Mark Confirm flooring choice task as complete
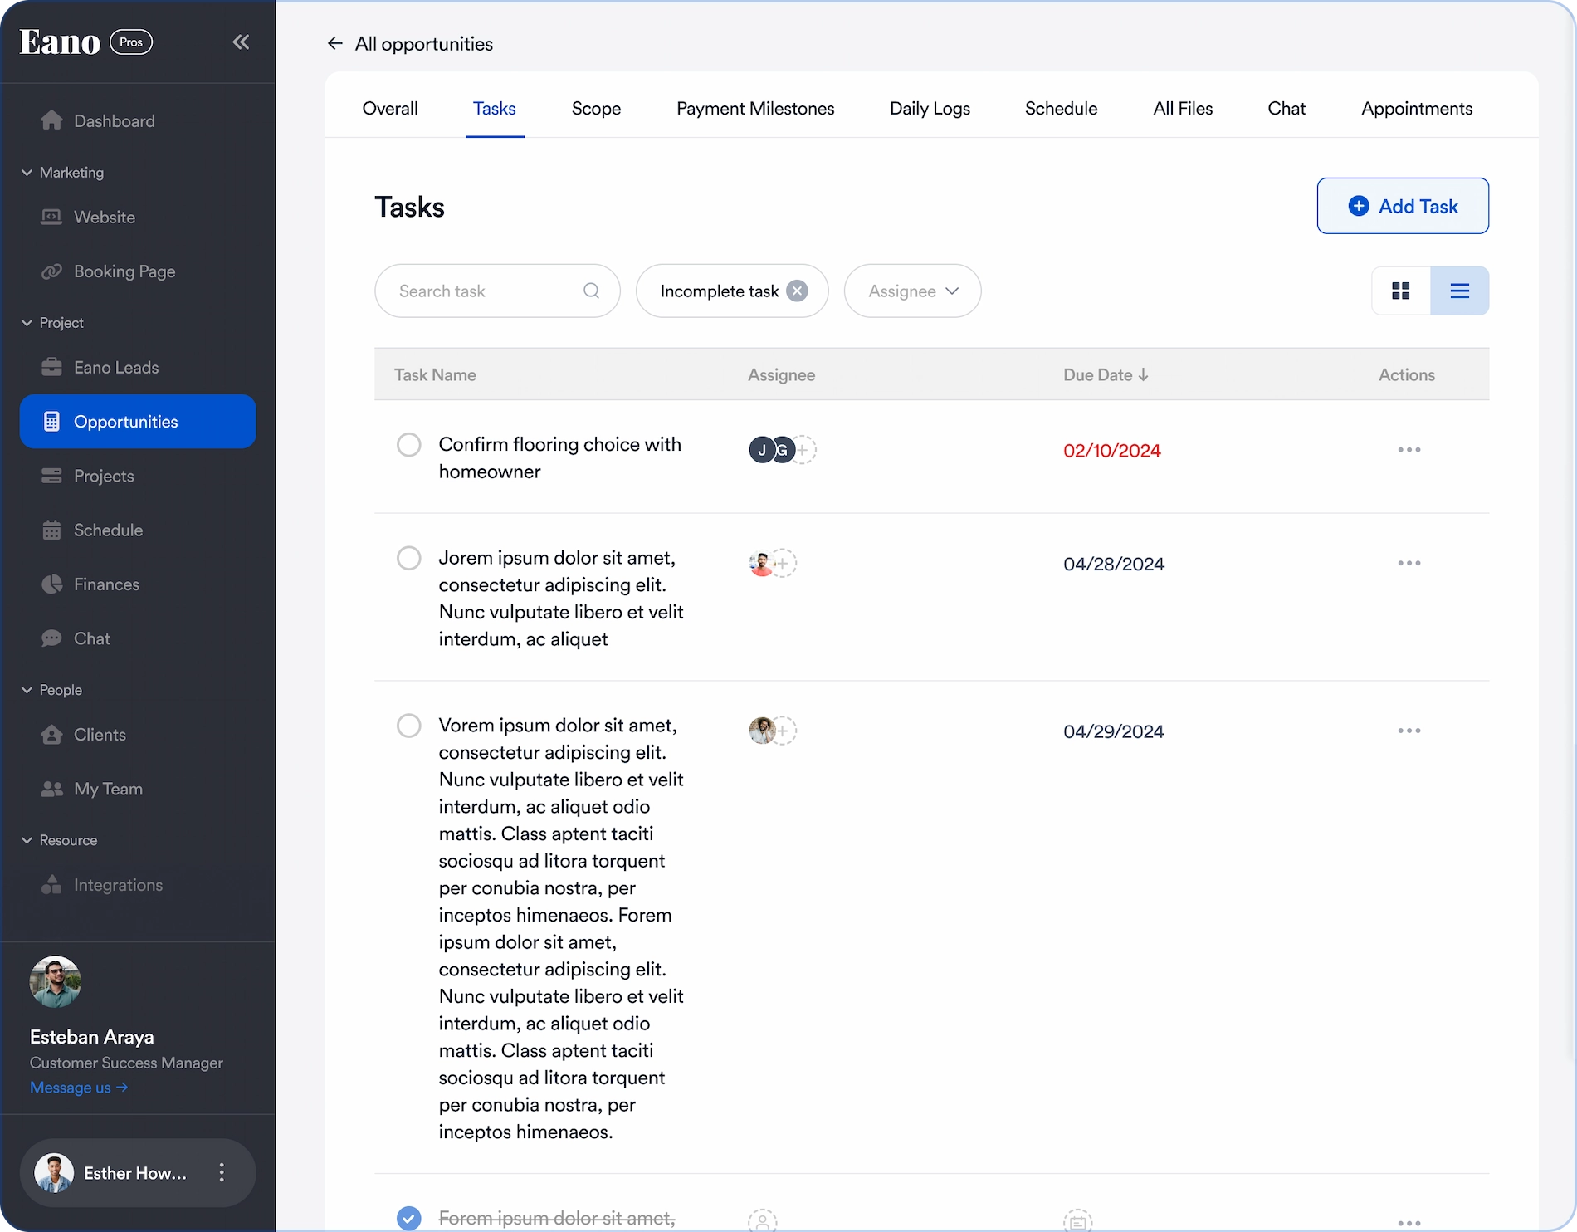This screenshot has height=1232, width=1577. (408, 445)
